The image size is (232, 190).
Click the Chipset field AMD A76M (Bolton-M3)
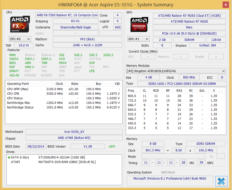pyautogui.click(x=74, y=138)
